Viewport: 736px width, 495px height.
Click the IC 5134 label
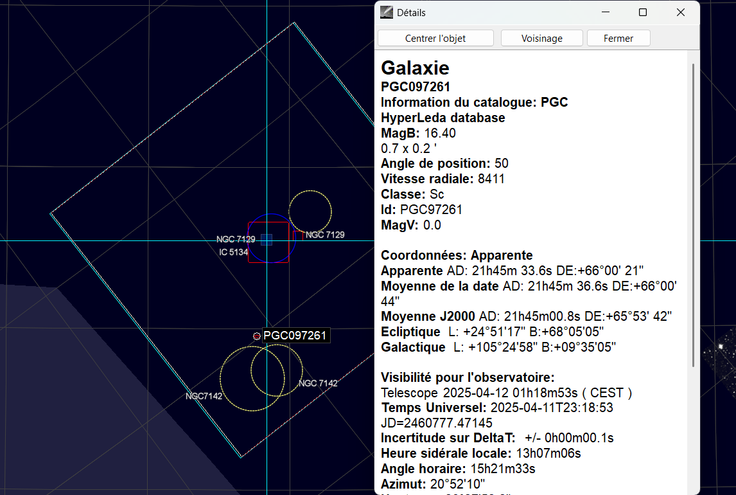click(233, 252)
